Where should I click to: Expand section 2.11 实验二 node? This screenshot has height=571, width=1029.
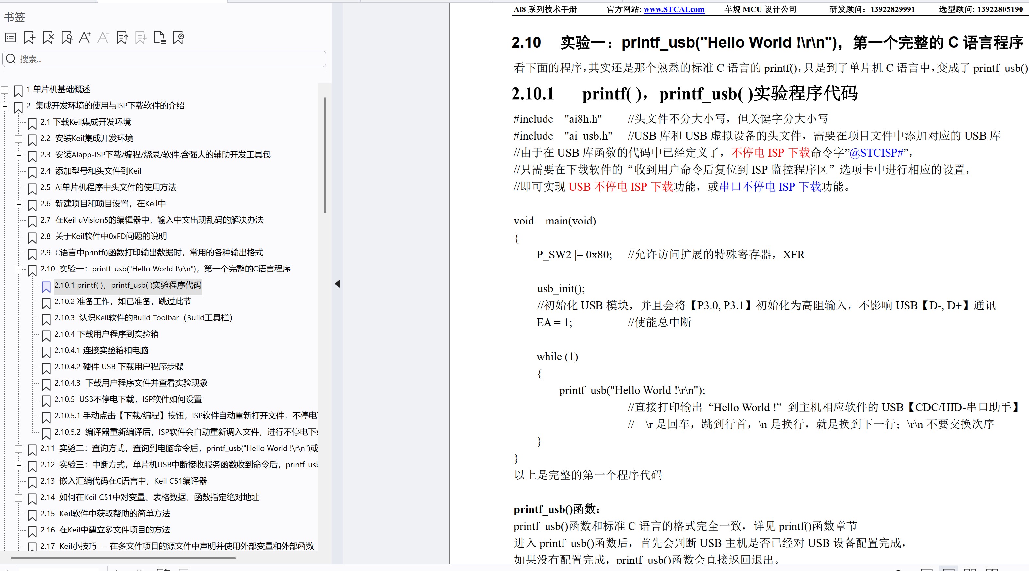point(18,449)
